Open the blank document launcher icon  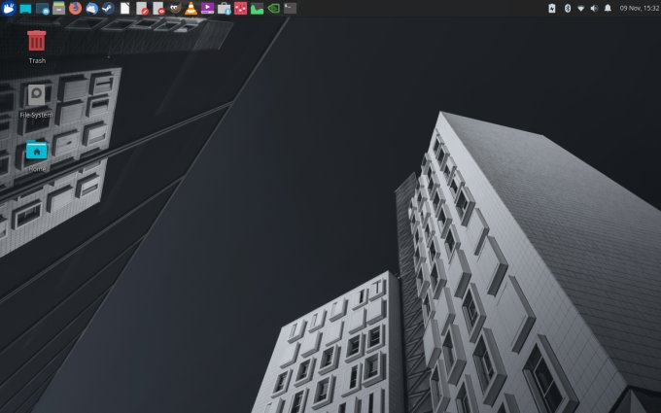click(124, 8)
